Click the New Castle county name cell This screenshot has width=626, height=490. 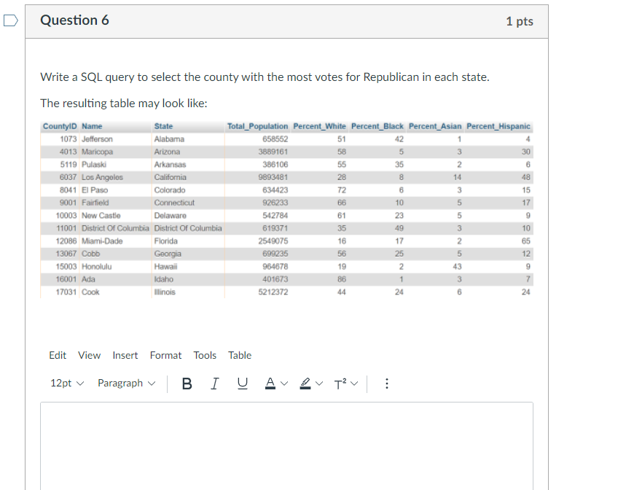(x=101, y=216)
